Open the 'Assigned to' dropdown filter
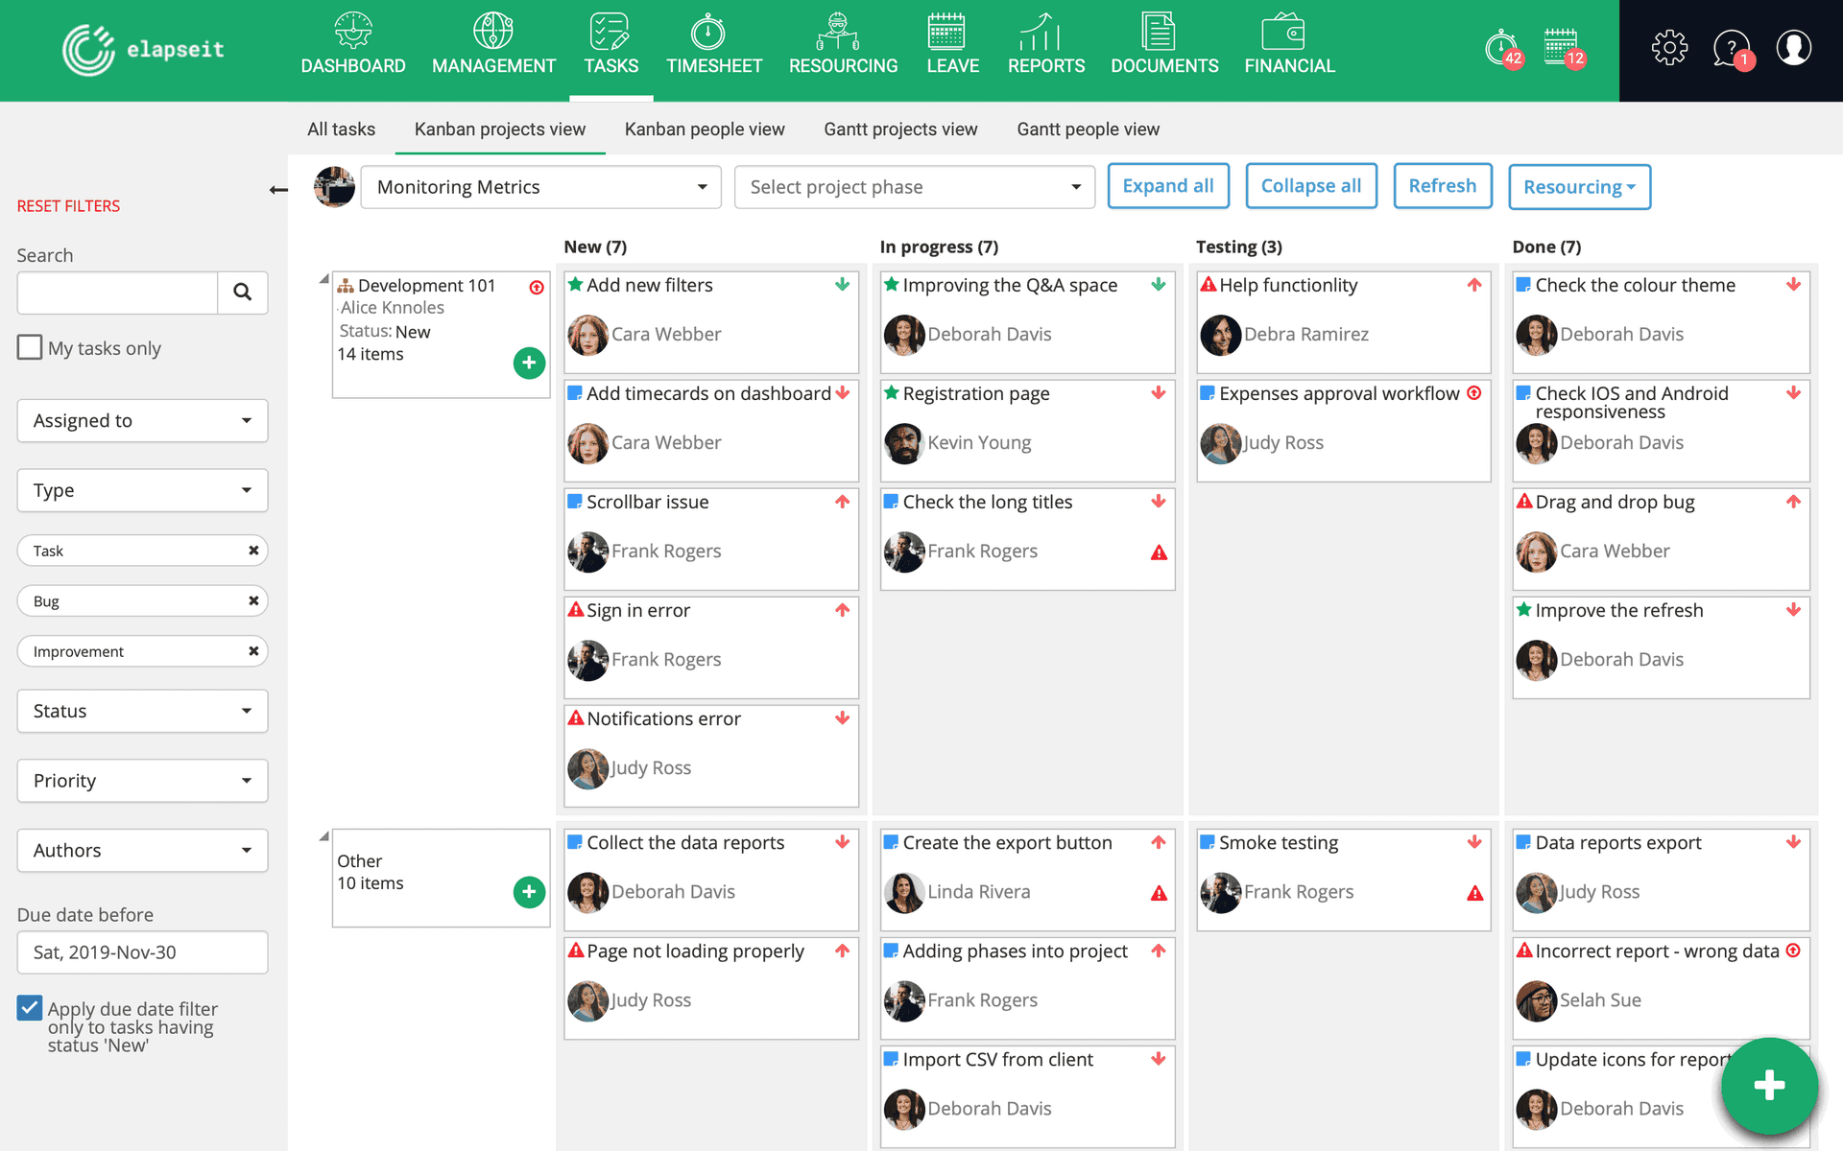This screenshot has width=1843, height=1151. click(x=141, y=420)
